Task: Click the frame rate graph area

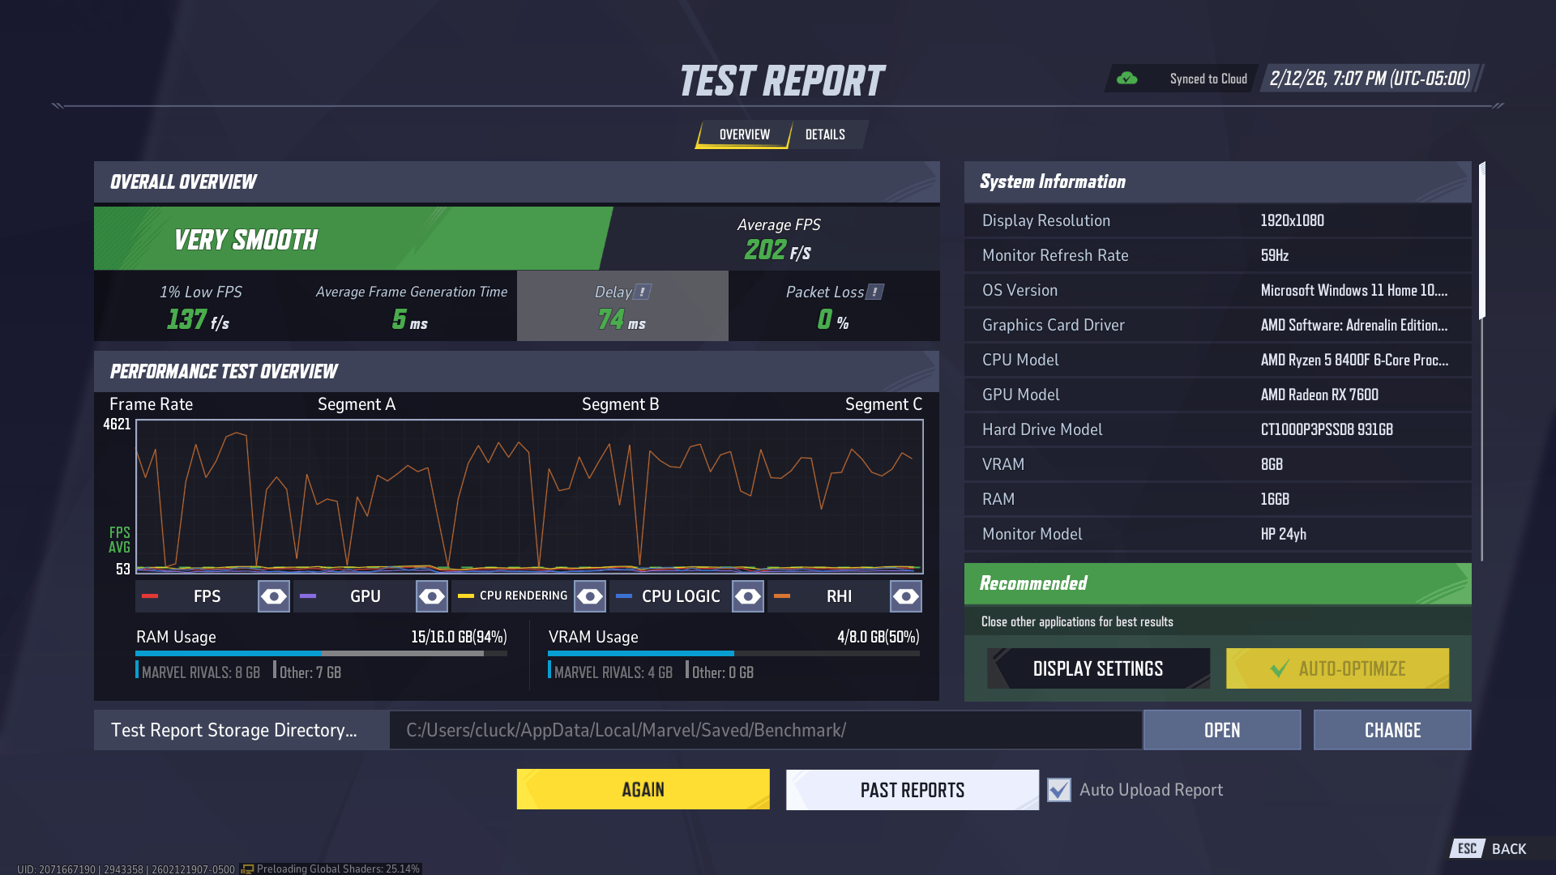Action: (x=529, y=496)
